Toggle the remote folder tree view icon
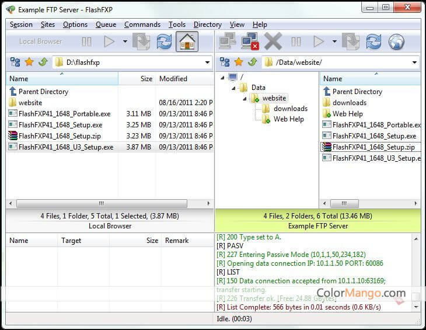 pyautogui.click(x=225, y=62)
